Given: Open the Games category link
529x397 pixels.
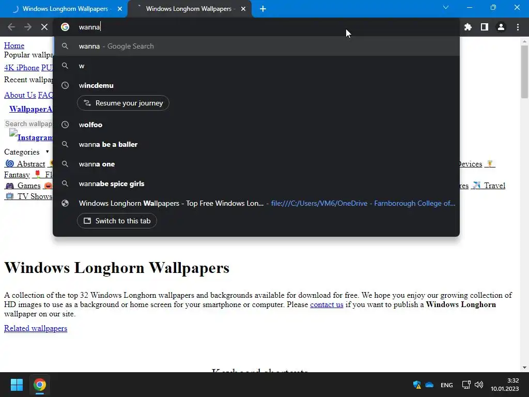Looking at the screenshot, I should 23,186.
